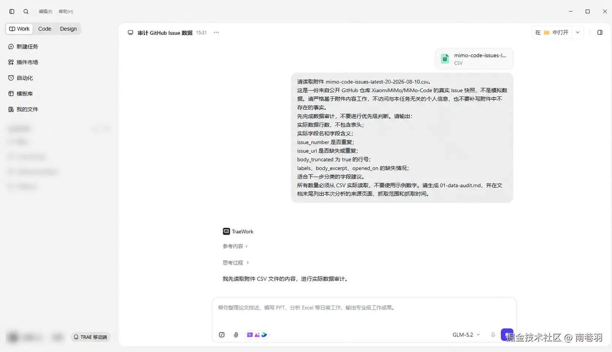Click the microphone voice input icon
The height and width of the screenshot is (352, 612).
click(x=493, y=335)
